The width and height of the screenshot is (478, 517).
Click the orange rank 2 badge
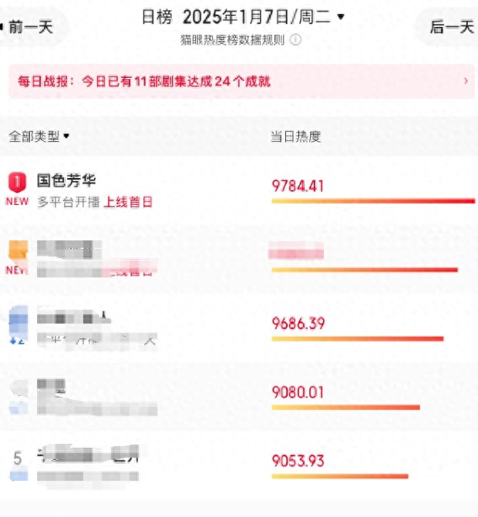point(17,250)
